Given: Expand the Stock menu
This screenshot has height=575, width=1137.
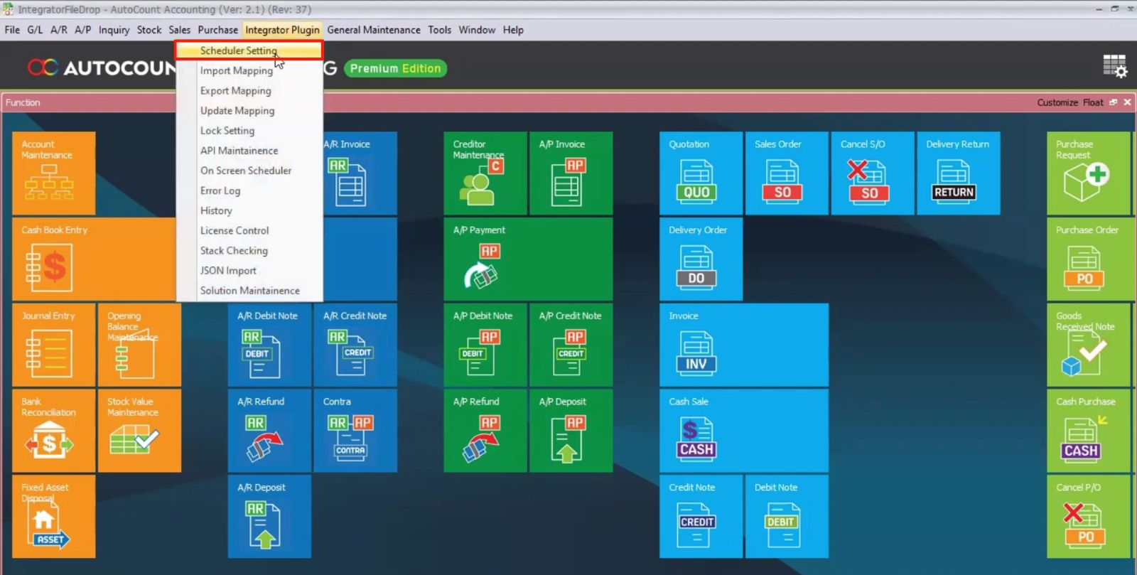Looking at the screenshot, I should click(149, 30).
